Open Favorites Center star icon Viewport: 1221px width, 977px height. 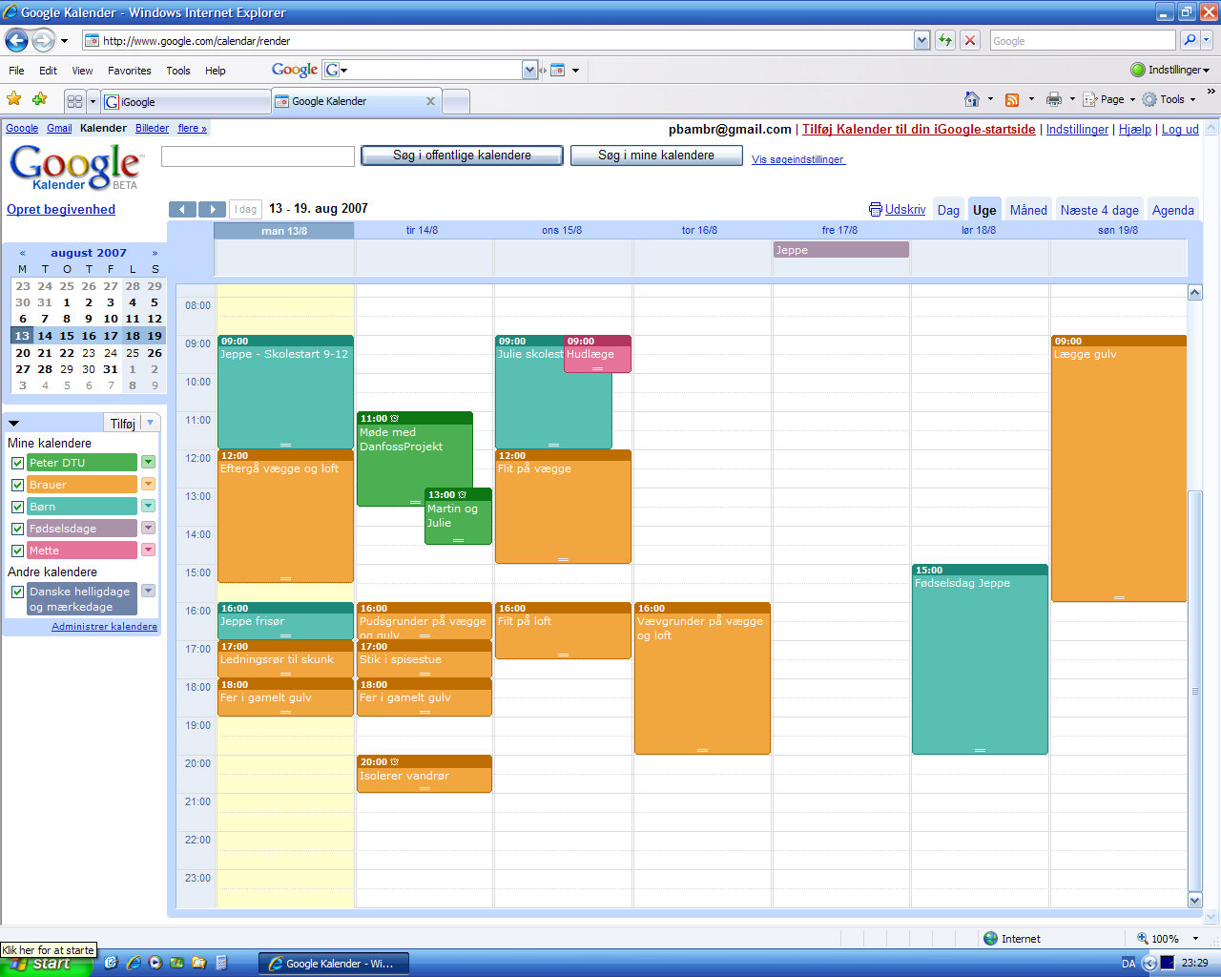click(14, 99)
